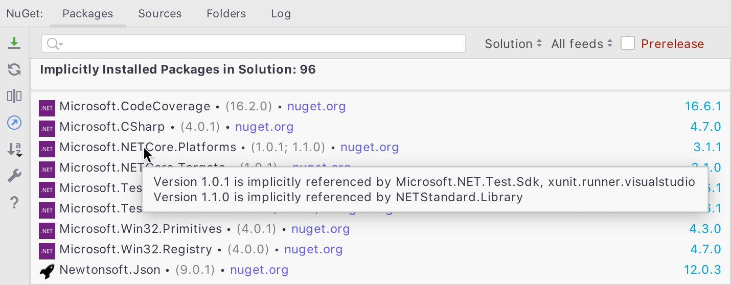Click the latest version 3.1.1
The width and height of the screenshot is (731, 285).
pyautogui.click(x=707, y=148)
